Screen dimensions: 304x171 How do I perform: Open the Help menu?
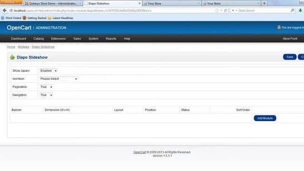pos(127,38)
